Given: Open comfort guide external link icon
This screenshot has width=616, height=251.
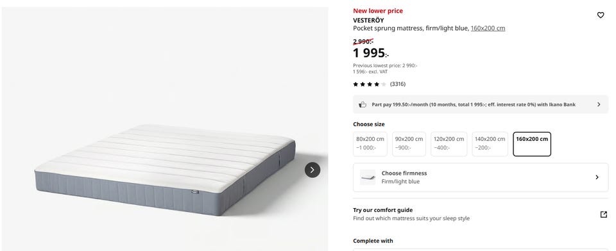Looking at the screenshot, I should [x=603, y=214].
